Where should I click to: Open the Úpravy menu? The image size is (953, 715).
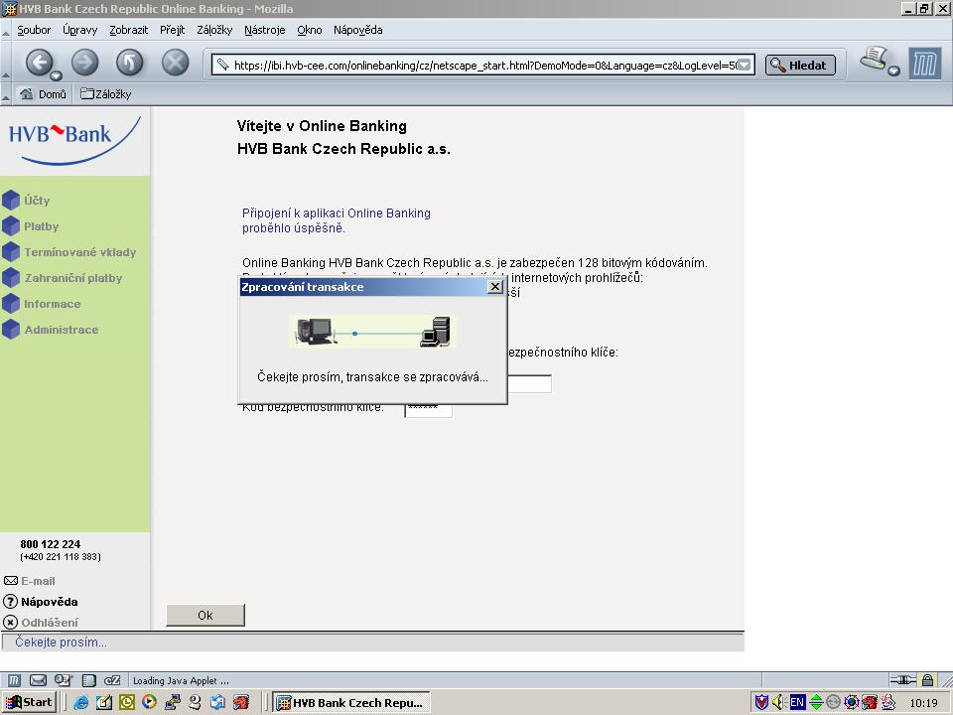(x=79, y=30)
